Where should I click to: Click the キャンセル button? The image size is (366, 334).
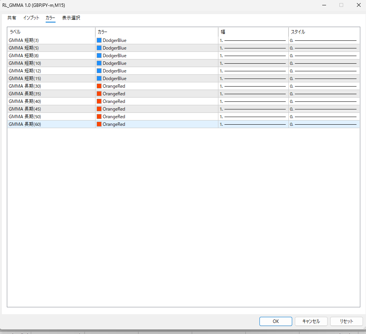311,321
